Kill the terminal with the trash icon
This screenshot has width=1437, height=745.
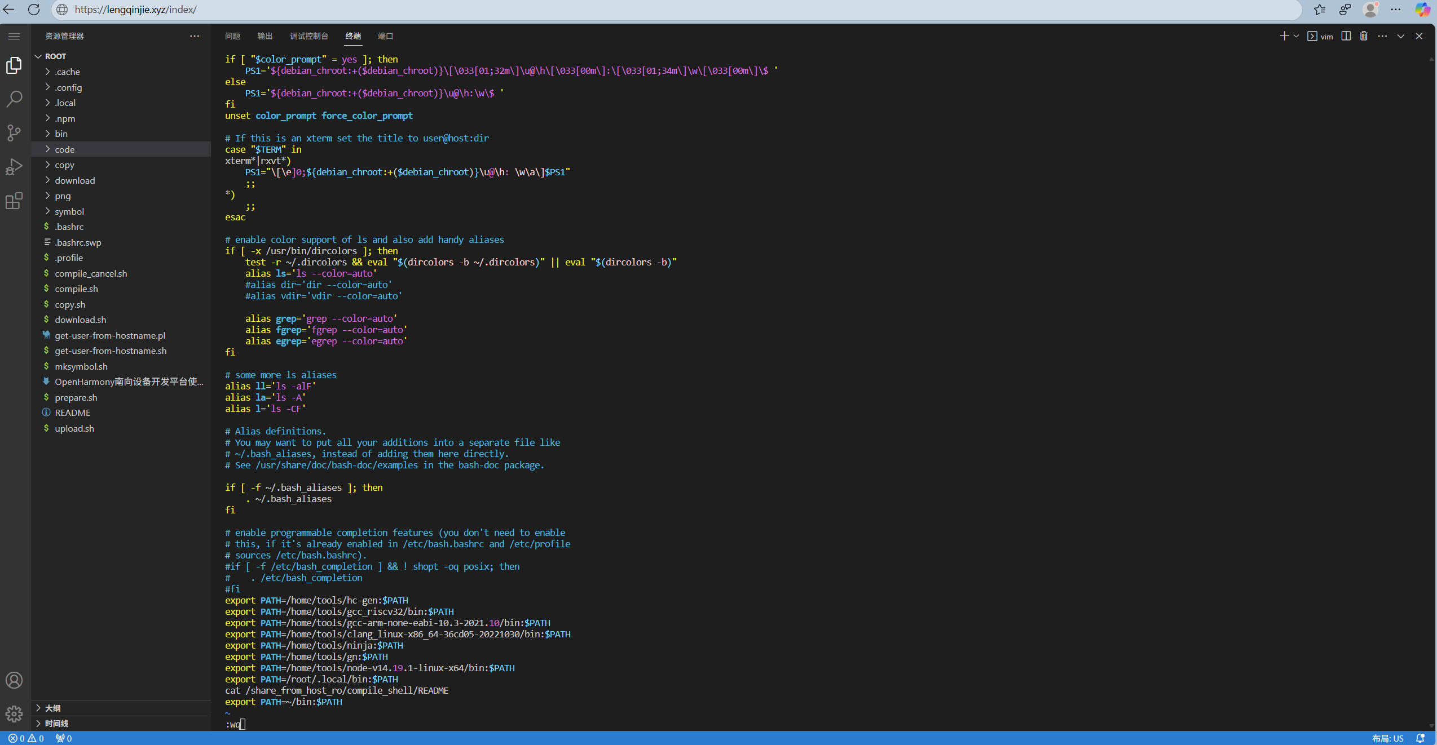[1364, 36]
